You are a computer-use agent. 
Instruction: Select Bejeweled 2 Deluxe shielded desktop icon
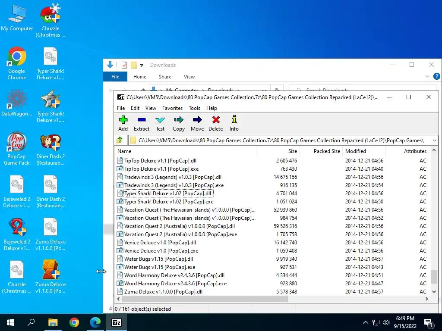(x=17, y=234)
